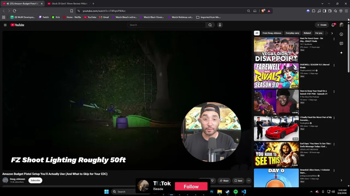
Task: Open Leo AI sparkle icon in toolbar
Action: point(335,11)
